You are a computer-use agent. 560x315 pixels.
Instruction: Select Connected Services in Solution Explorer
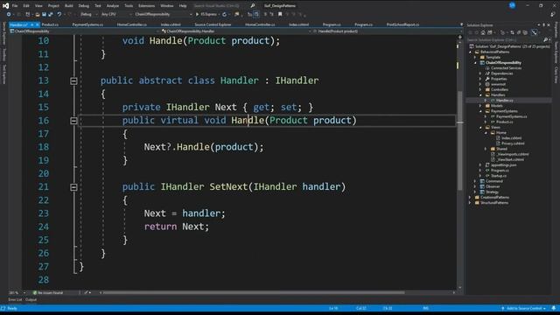506,68
